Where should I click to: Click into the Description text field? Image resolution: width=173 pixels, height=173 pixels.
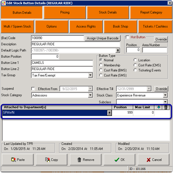click(x=62, y=44)
